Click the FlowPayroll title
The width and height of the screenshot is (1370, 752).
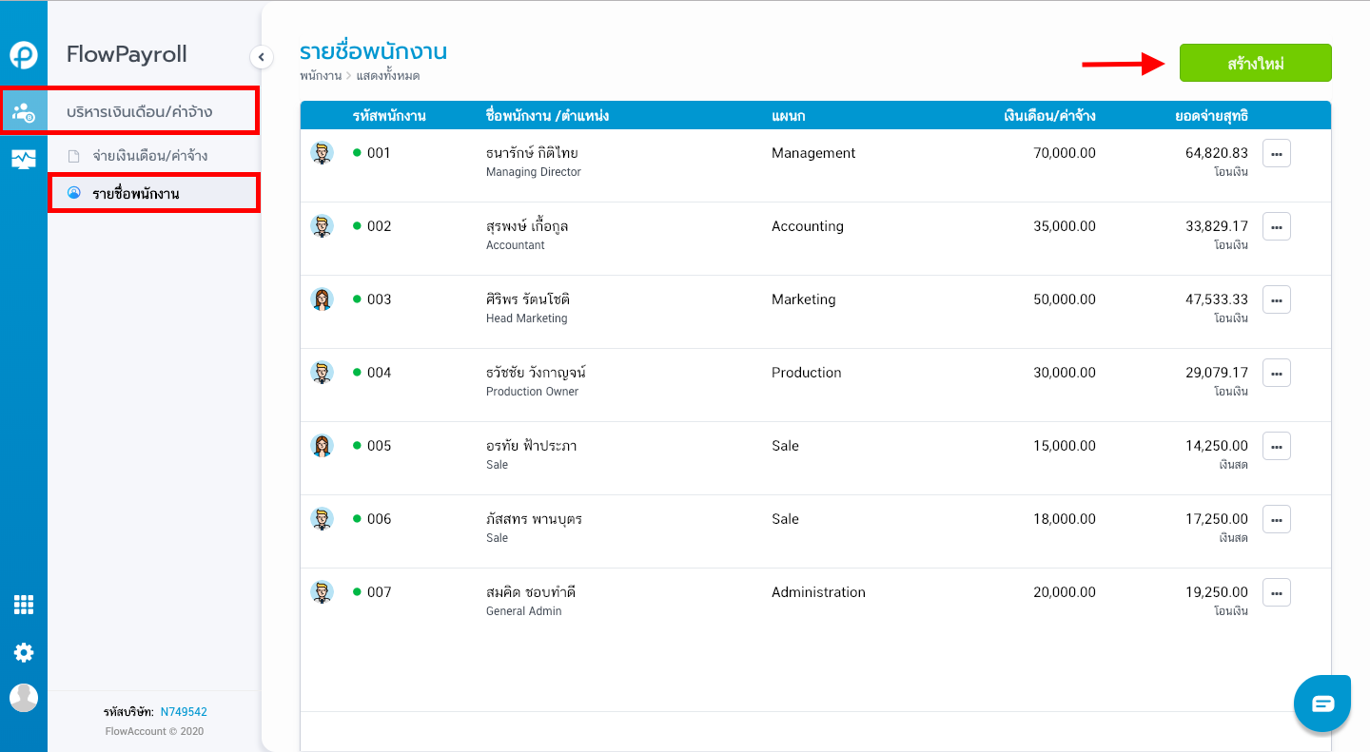pyautogui.click(x=127, y=54)
